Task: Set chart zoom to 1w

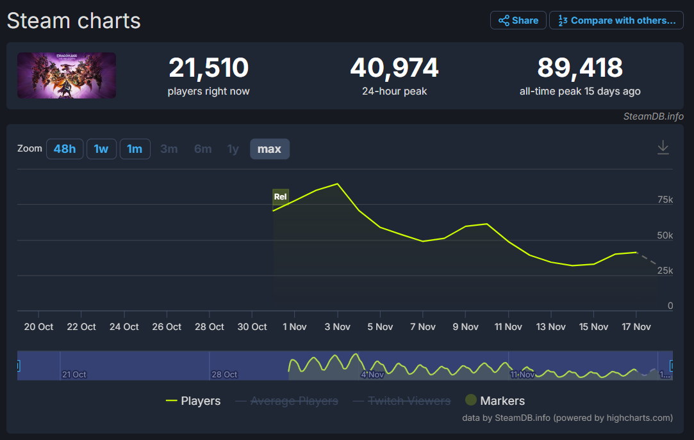Action: tap(101, 149)
